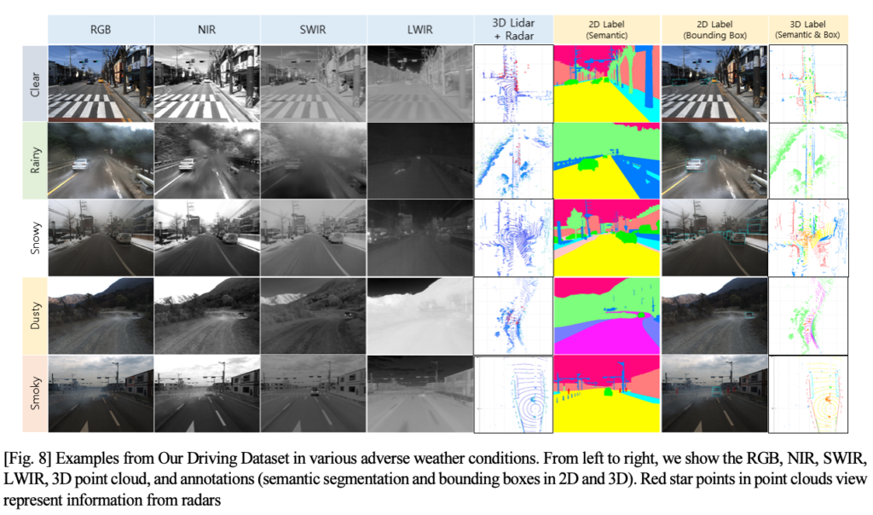
Task: Click the 2D Label (Bounding Box) header
Action: [714, 28]
